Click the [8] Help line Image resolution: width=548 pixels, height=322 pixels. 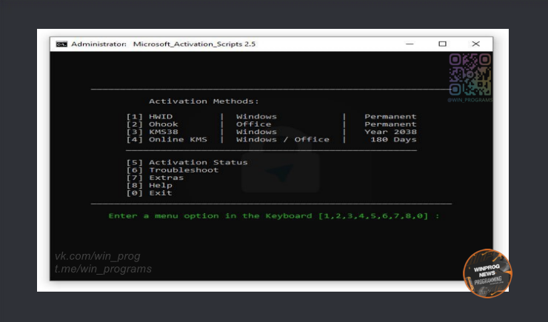click(150, 186)
